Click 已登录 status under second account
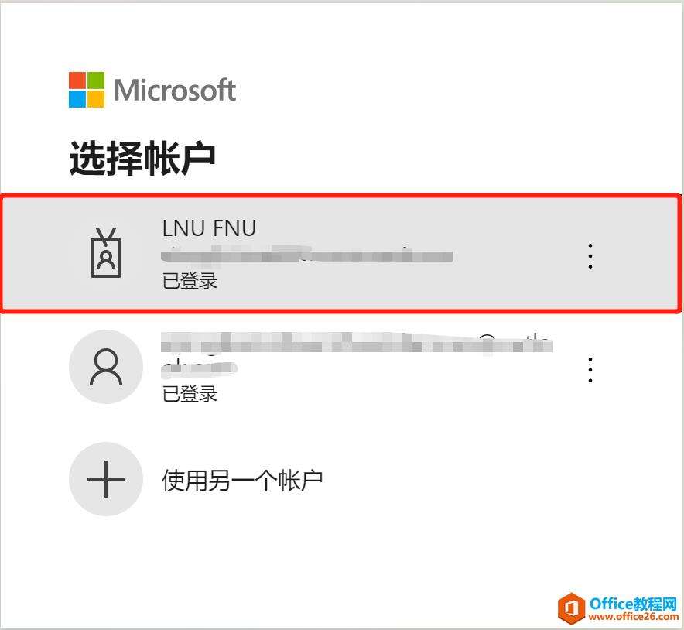 pos(190,394)
